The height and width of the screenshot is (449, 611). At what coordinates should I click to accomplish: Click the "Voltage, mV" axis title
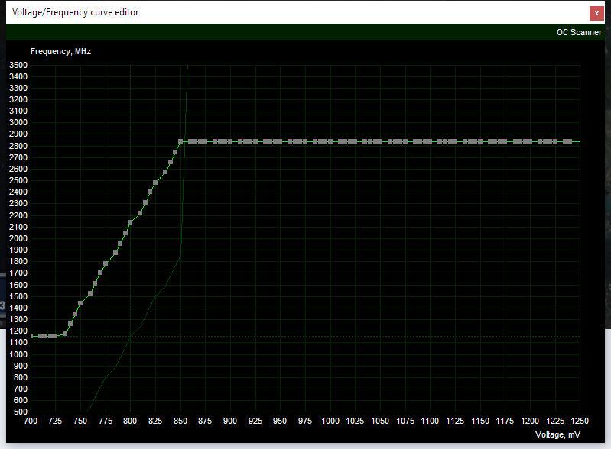(557, 434)
